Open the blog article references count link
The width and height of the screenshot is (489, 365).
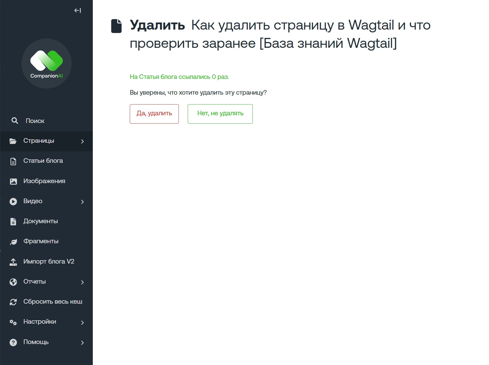(x=179, y=77)
